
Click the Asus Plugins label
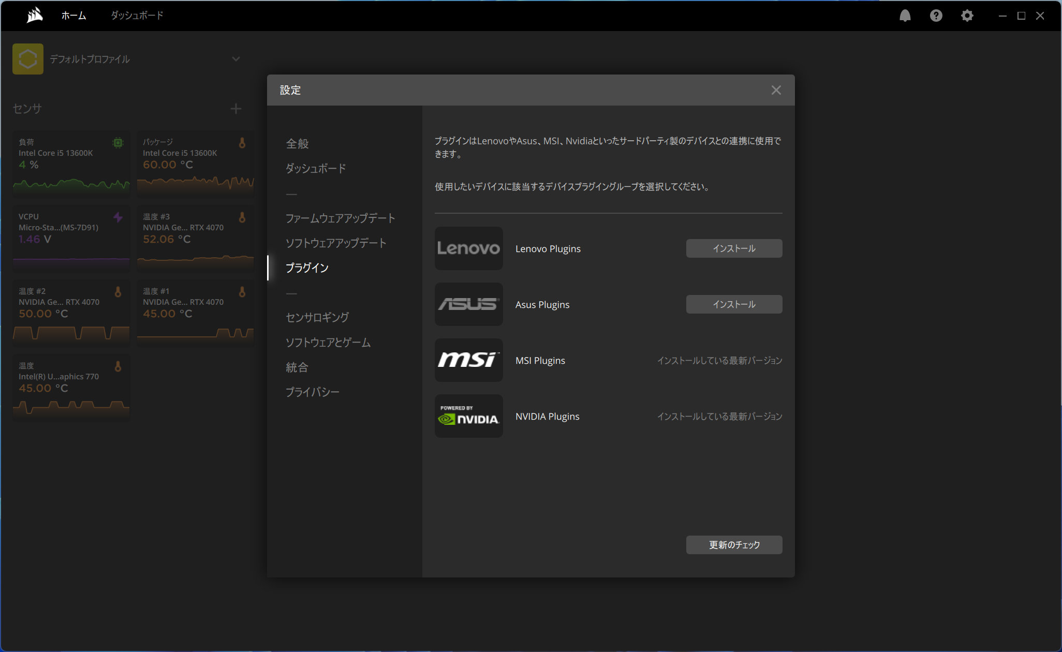point(542,304)
